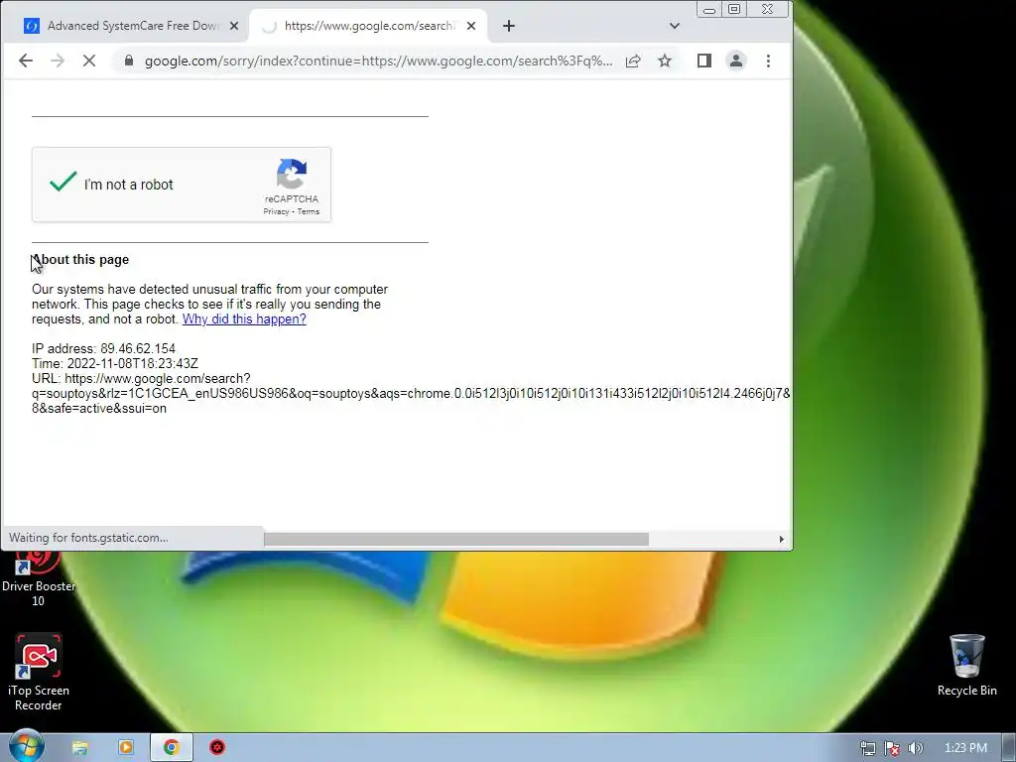
Task: Switch to Advanced SystemCare Free Download tab
Action: 133,26
